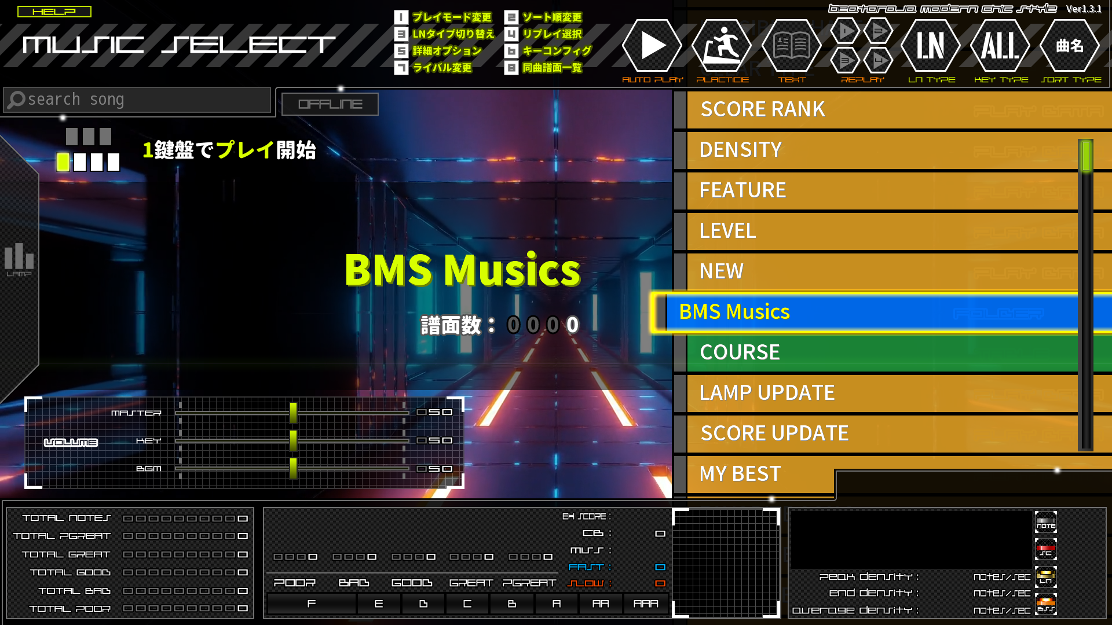Click the peak density readout
Screen dimensions: 1112x625
925,577
